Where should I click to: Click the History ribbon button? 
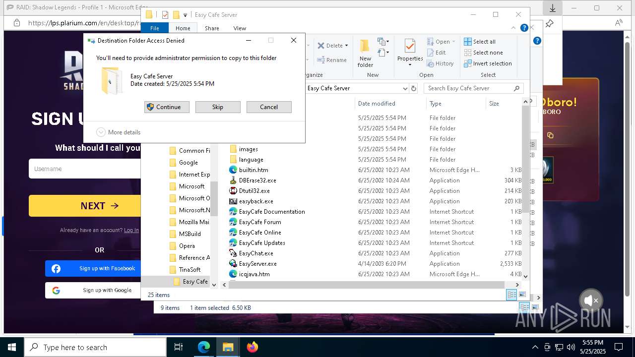pyautogui.click(x=440, y=63)
